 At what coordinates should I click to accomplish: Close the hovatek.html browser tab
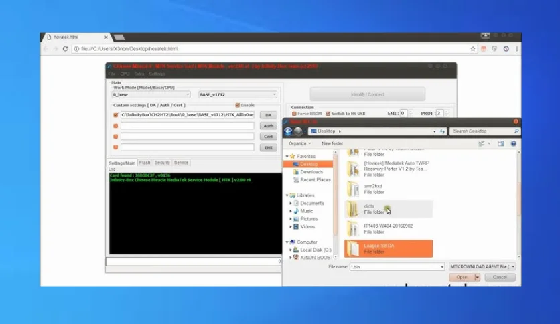point(106,37)
